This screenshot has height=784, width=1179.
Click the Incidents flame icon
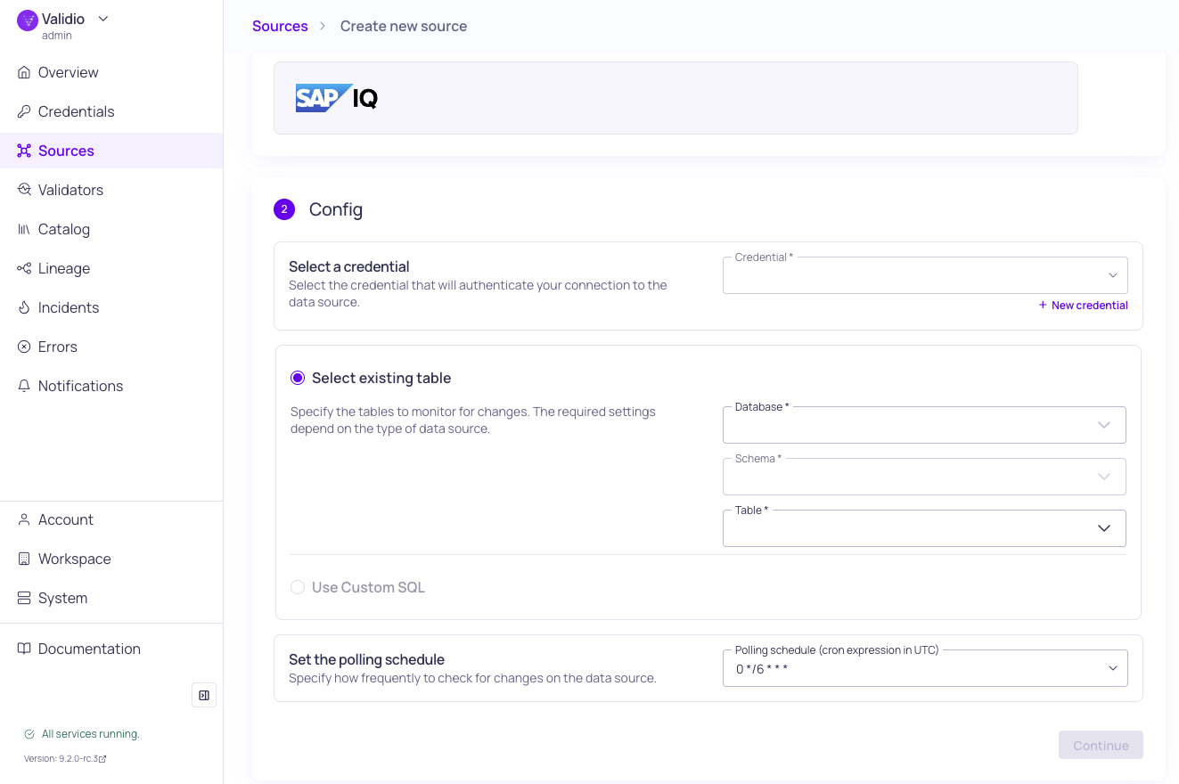click(24, 307)
